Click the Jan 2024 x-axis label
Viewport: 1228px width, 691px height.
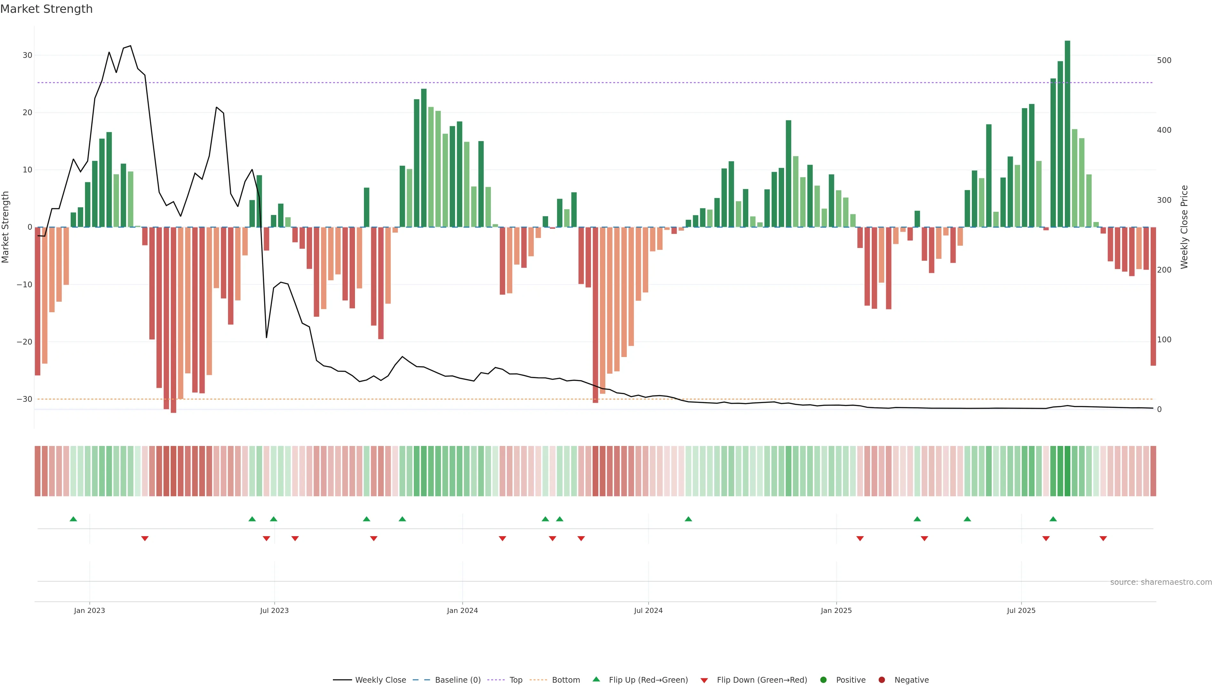462,610
